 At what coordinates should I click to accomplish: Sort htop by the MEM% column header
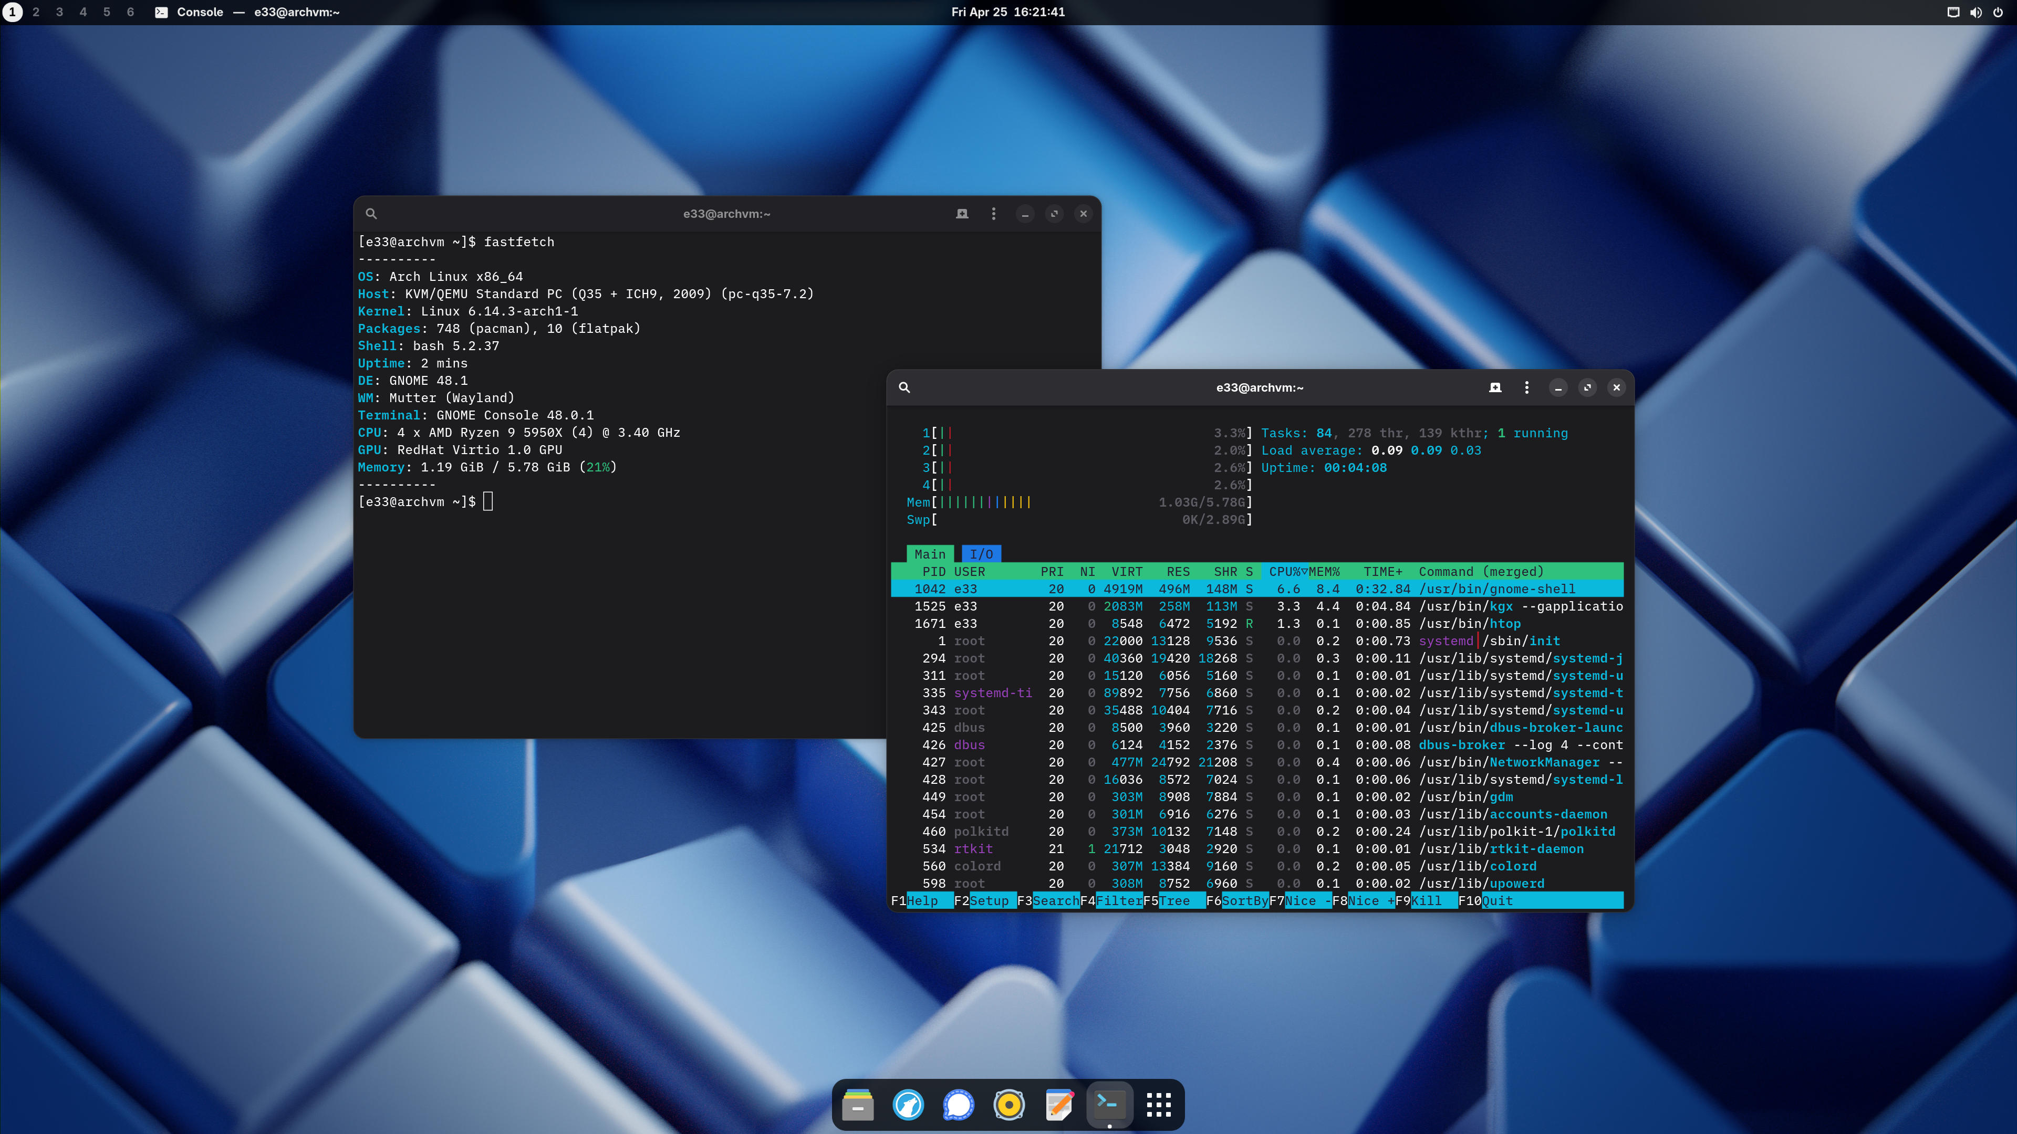click(x=1324, y=571)
